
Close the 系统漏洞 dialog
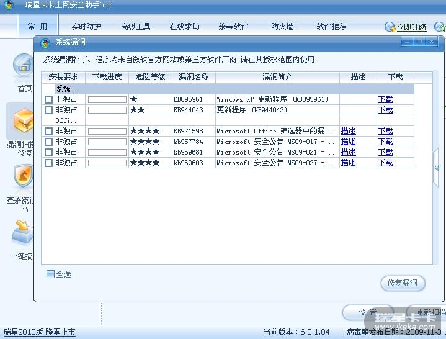pyautogui.click(x=432, y=42)
